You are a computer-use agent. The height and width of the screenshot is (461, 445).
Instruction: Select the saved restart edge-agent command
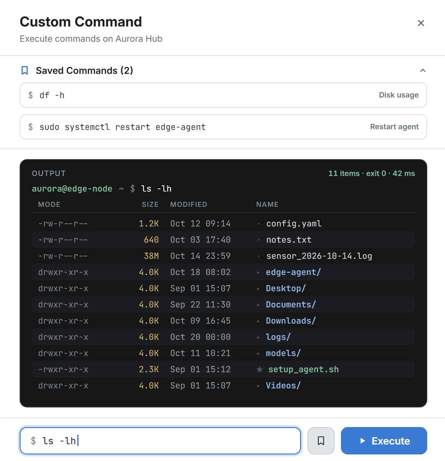click(223, 127)
